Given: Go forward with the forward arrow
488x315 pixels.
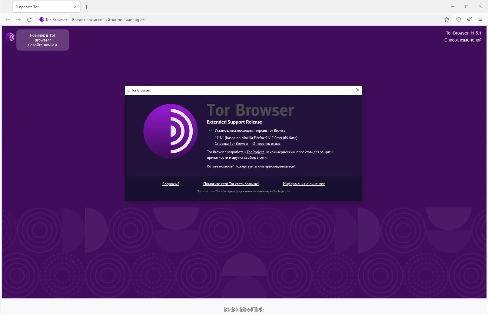Looking at the screenshot, I should pyautogui.click(x=18, y=20).
